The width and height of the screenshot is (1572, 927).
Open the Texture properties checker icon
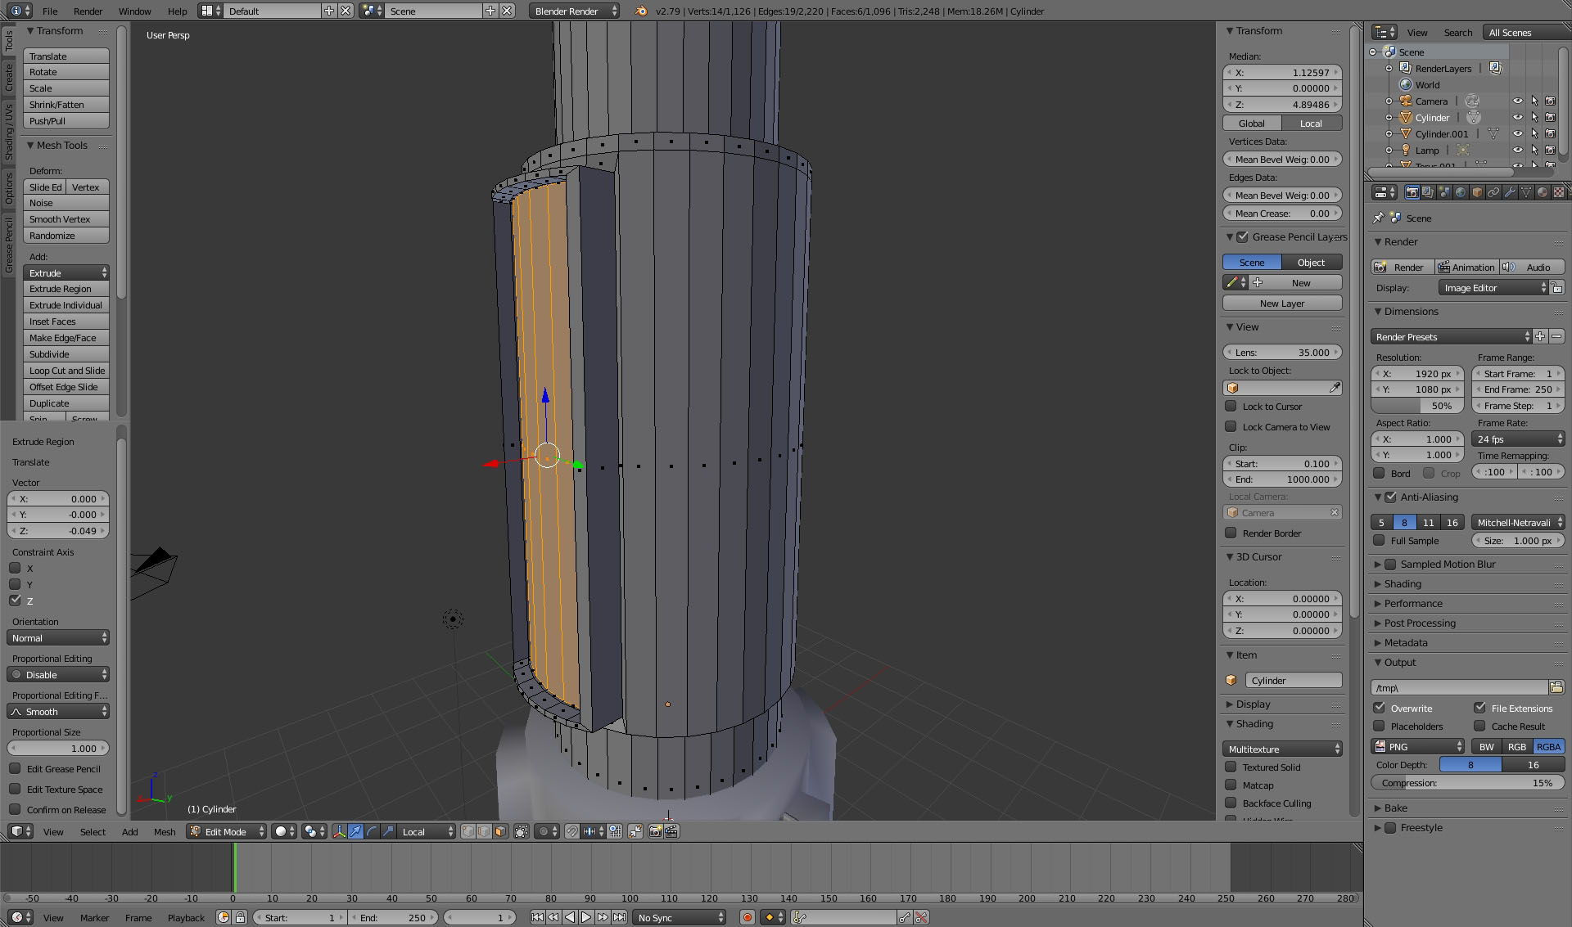[1558, 192]
